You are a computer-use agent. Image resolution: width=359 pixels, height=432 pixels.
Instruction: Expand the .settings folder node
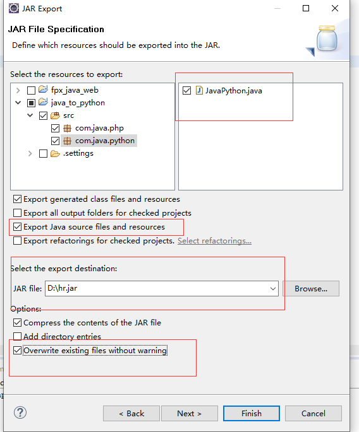[x=30, y=153]
